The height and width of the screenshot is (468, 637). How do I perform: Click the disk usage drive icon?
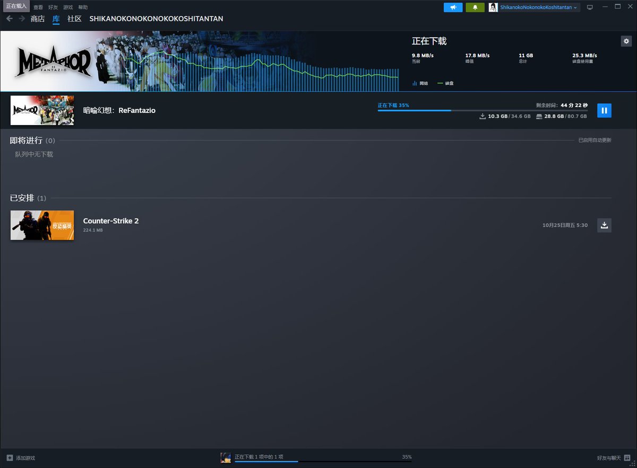tap(539, 116)
